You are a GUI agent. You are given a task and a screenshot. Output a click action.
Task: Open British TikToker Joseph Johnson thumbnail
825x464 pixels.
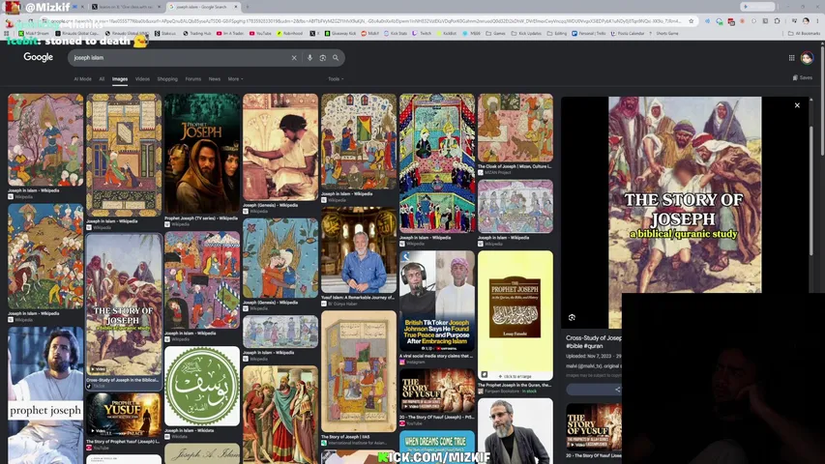[437, 301]
